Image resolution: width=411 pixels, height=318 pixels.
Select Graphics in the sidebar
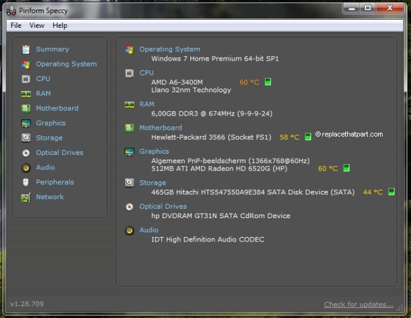point(51,123)
